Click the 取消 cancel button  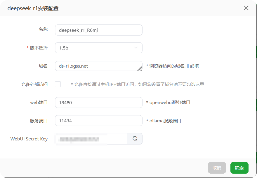[217, 168]
